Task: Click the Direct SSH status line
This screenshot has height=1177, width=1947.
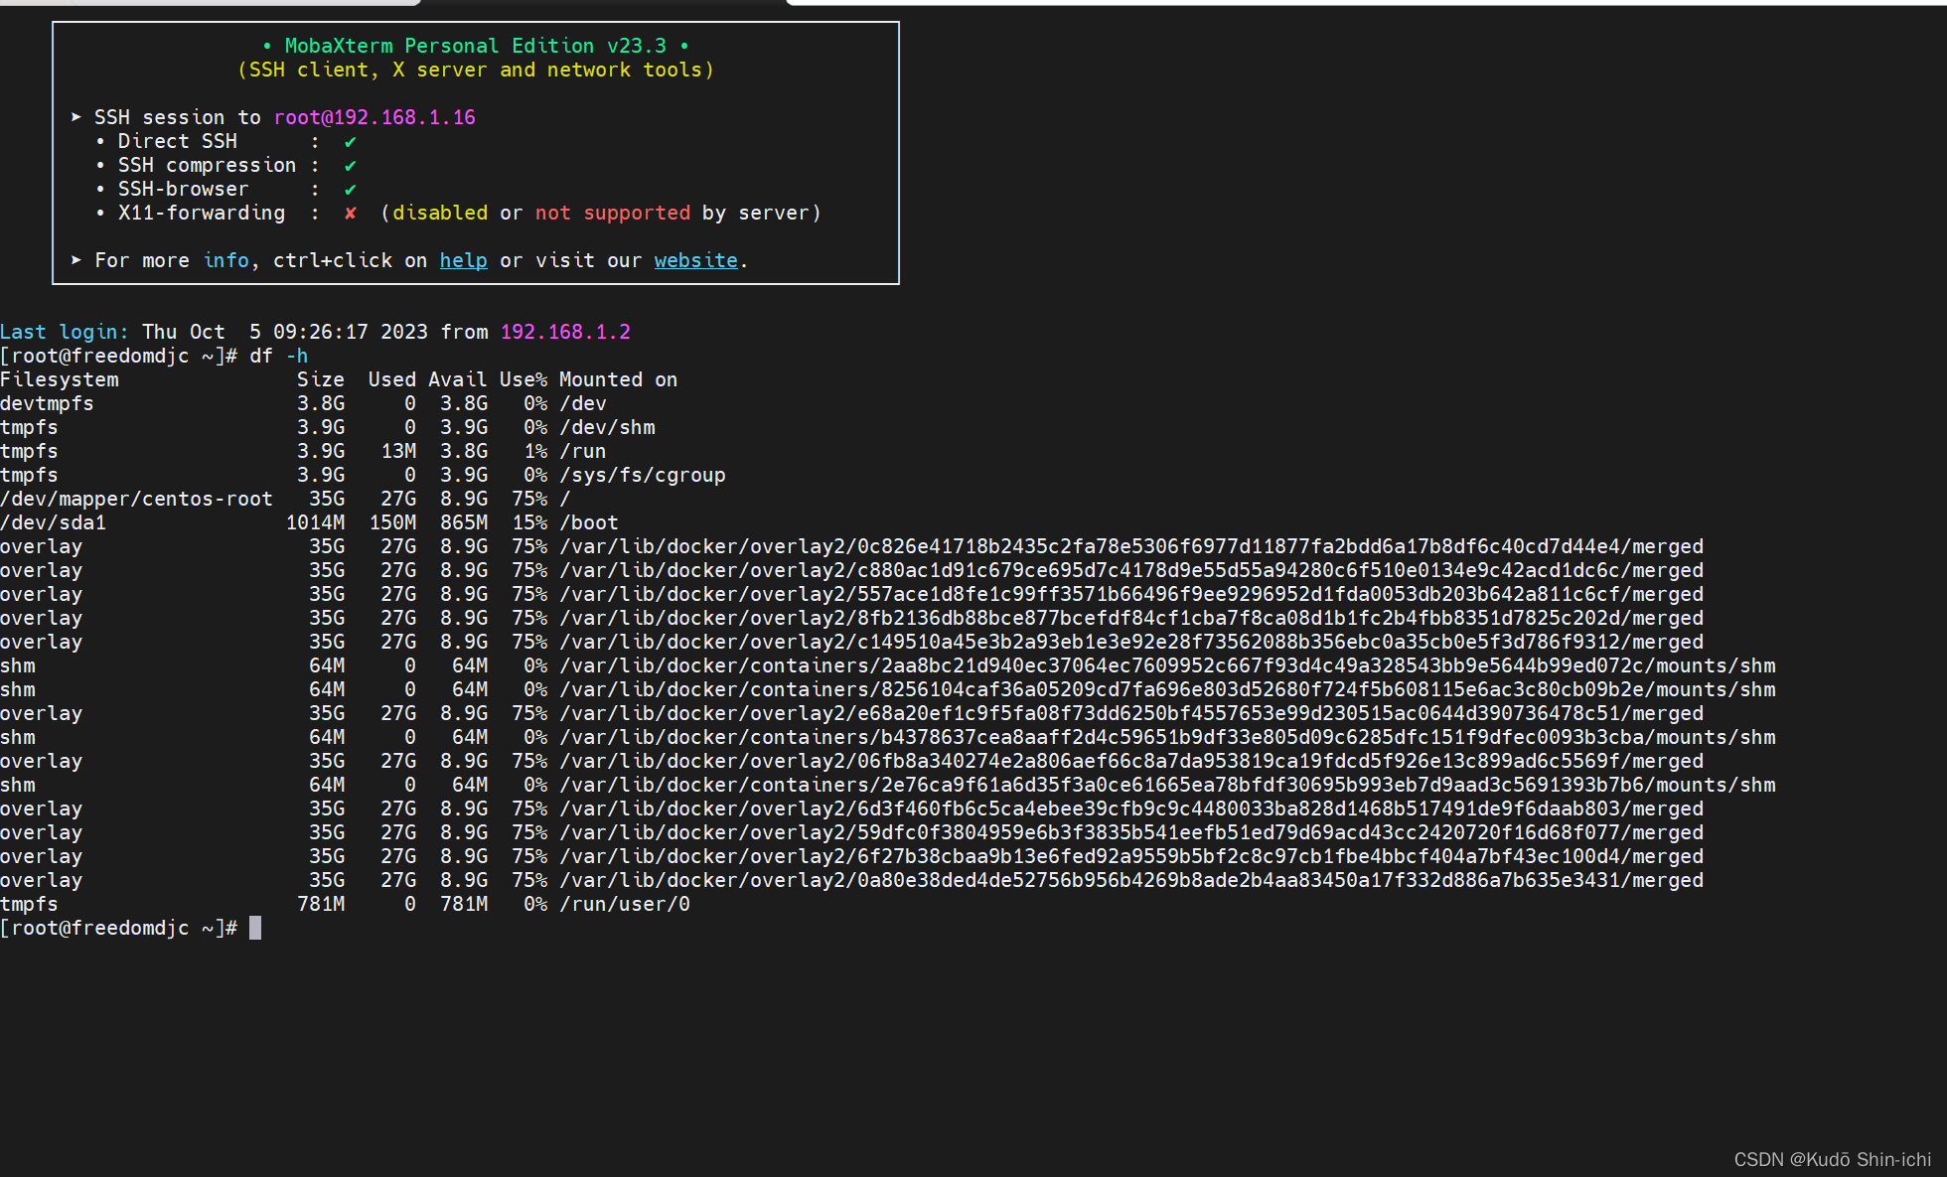Action: pos(226,141)
